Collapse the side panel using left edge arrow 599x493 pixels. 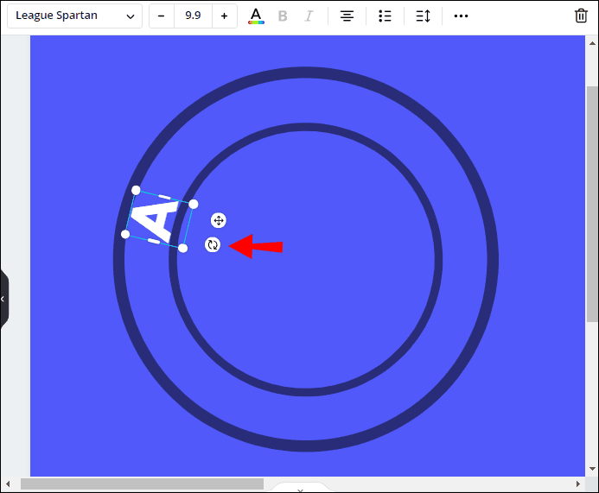3,299
